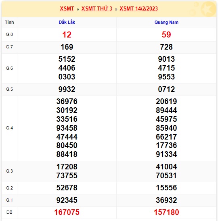
Task: Click the Tỉnh header cell
Action: tap(9, 22)
